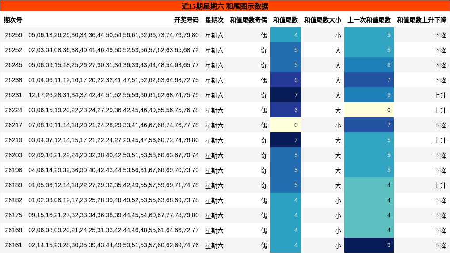Click the 和值尾数上升下降 column header
This screenshot has height=253, width=450.
coord(422,20)
